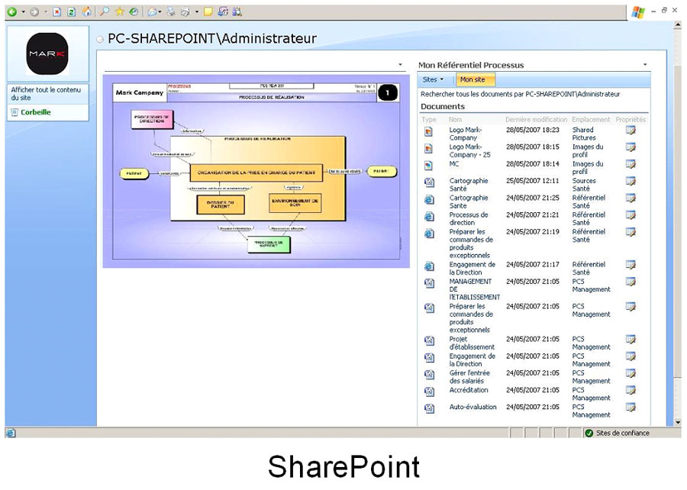Click the Windows flag logo
This screenshot has height=490, width=687.
click(x=638, y=12)
